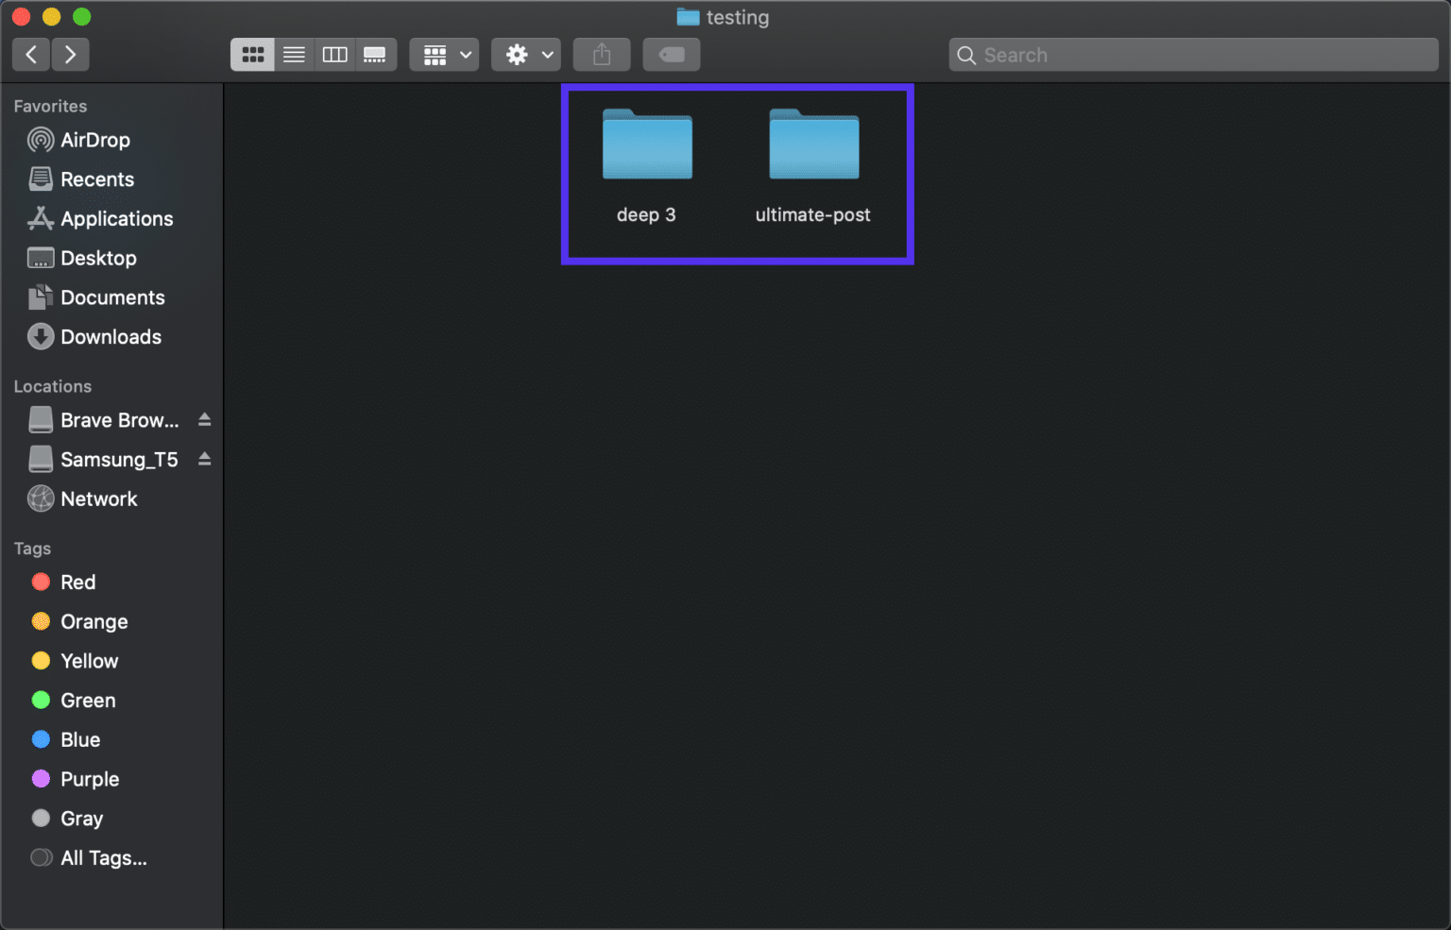1451x930 pixels.
Task: Eject the Samsung_T5 drive
Action: (204, 460)
